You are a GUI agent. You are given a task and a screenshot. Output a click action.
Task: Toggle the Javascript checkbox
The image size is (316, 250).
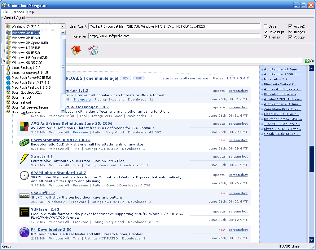(x=266, y=32)
